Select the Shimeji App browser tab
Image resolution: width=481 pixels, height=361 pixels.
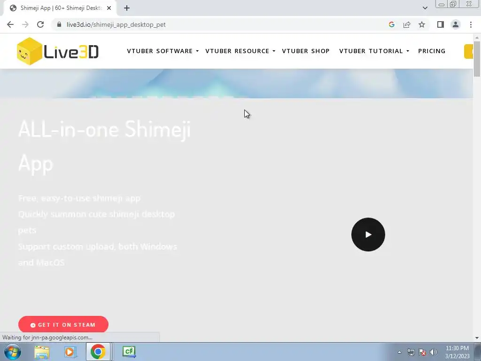60,8
